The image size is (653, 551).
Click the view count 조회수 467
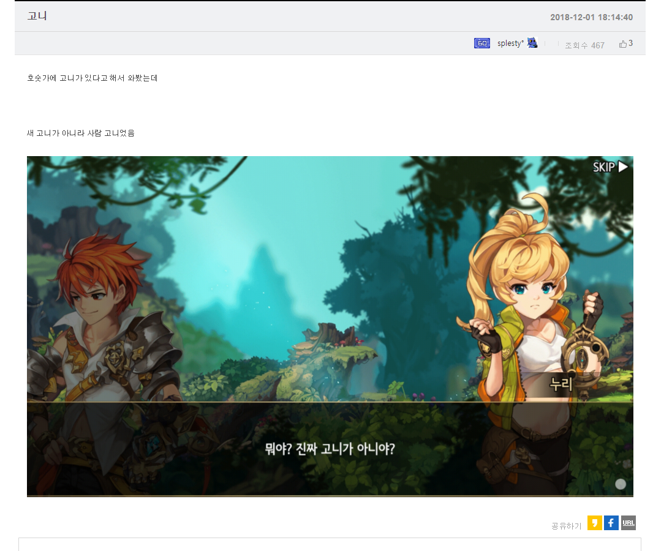[x=584, y=45]
